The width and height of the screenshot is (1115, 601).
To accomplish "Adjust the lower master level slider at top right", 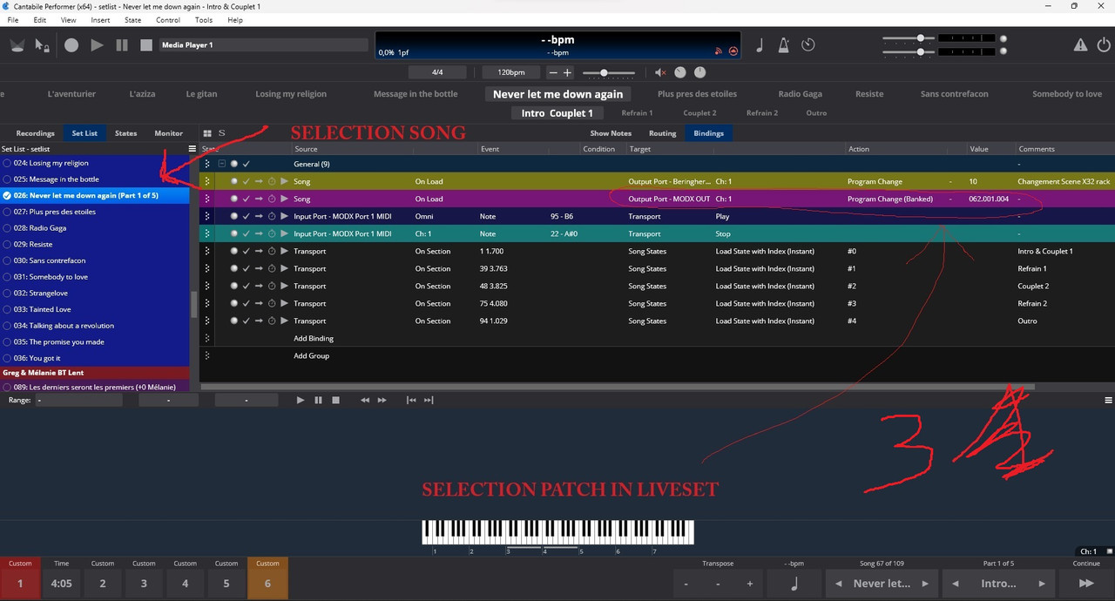I will pyautogui.click(x=909, y=52).
